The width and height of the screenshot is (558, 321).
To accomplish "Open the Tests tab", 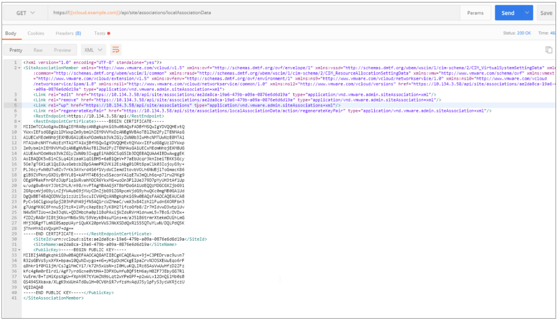I will (x=102, y=33).
